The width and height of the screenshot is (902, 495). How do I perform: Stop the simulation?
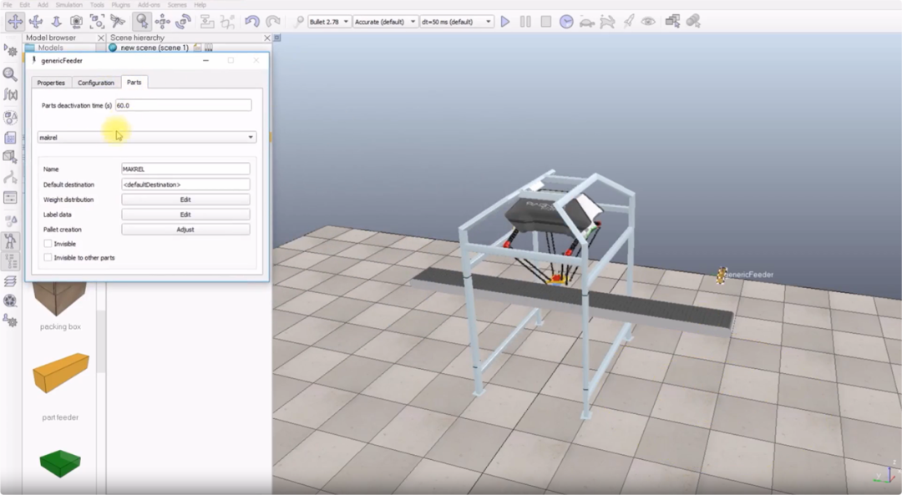click(x=546, y=22)
